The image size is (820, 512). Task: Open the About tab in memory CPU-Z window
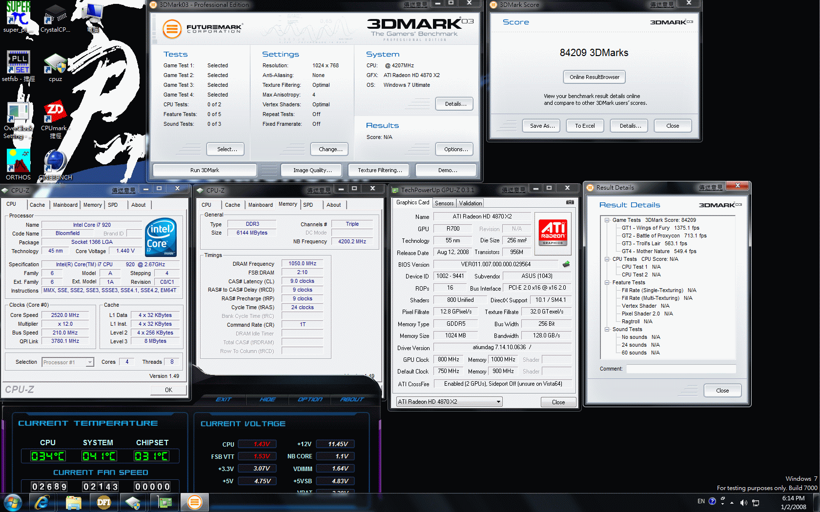pyautogui.click(x=334, y=205)
